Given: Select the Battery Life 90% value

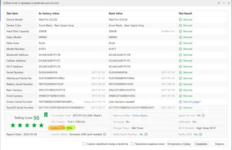Looking at the screenshot, I should point(69,128).
